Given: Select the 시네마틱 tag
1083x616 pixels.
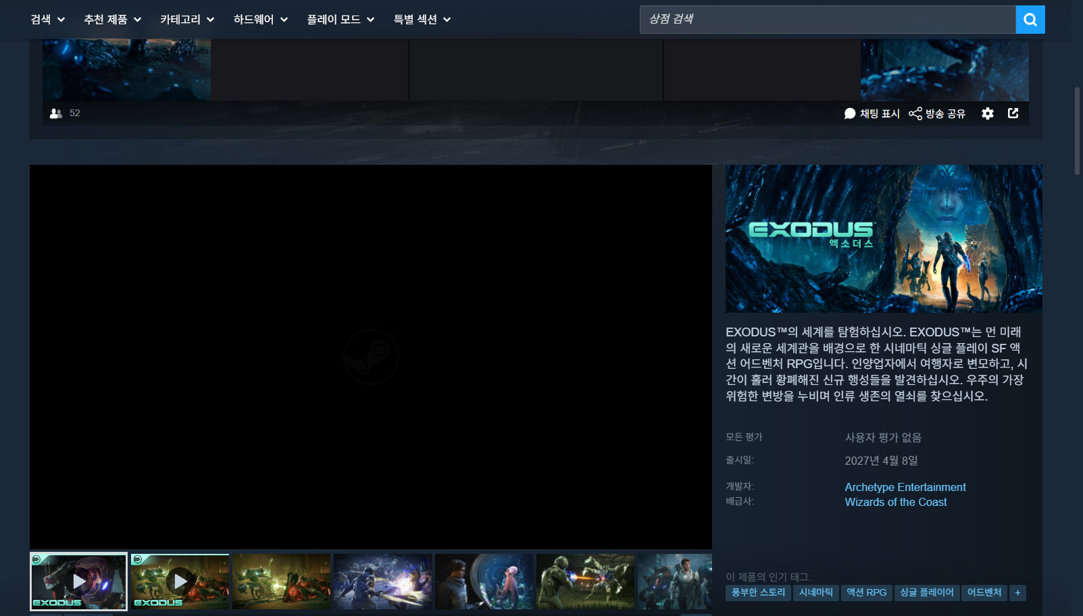Looking at the screenshot, I should click(816, 592).
